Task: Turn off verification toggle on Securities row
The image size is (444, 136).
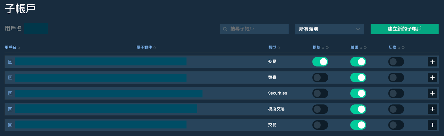Action: [358, 94]
